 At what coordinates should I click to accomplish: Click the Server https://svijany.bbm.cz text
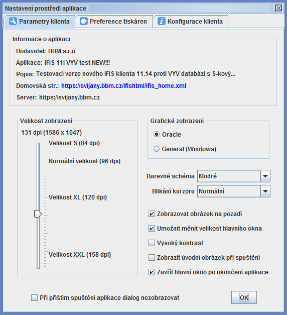click(x=58, y=97)
